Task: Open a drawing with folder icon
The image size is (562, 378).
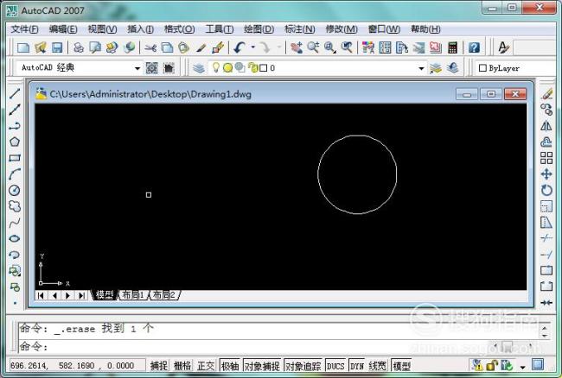Action: click(41, 47)
